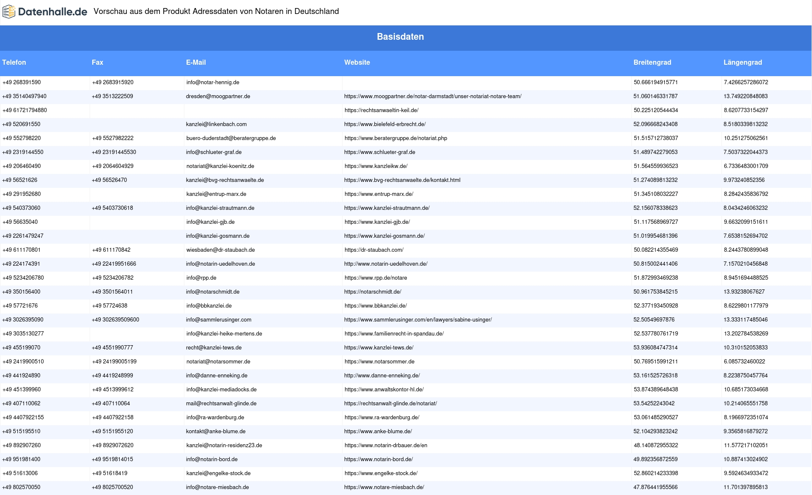Click the Längengrad column header

tap(743, 62)
